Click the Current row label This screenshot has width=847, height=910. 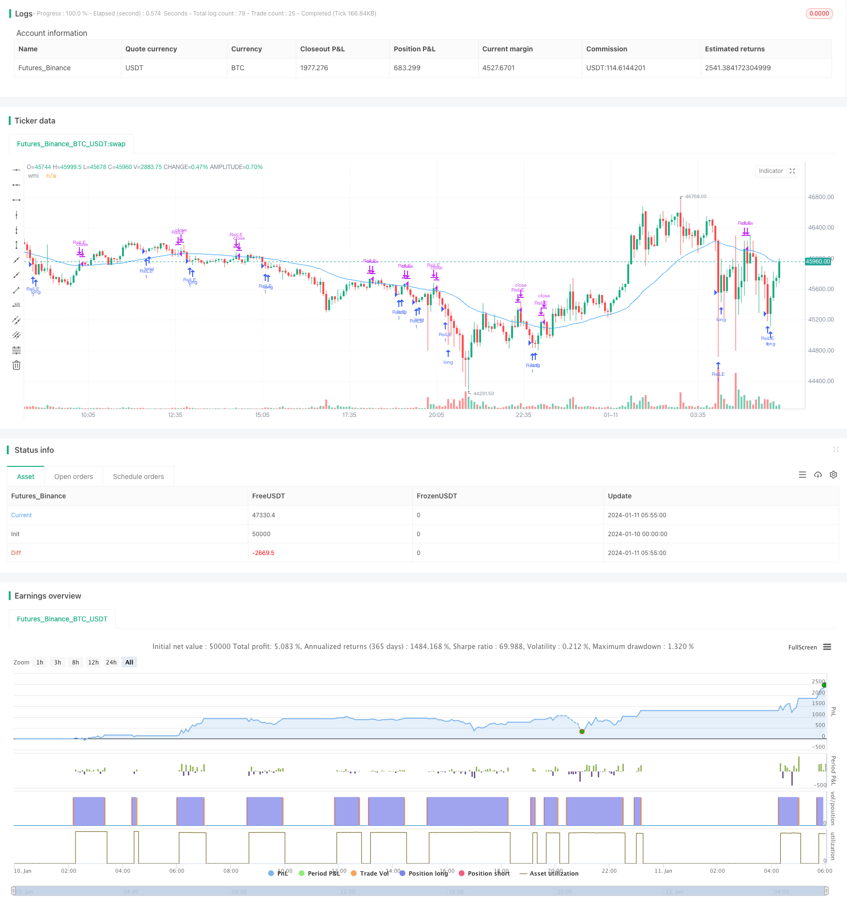click(x=21, y=515)
